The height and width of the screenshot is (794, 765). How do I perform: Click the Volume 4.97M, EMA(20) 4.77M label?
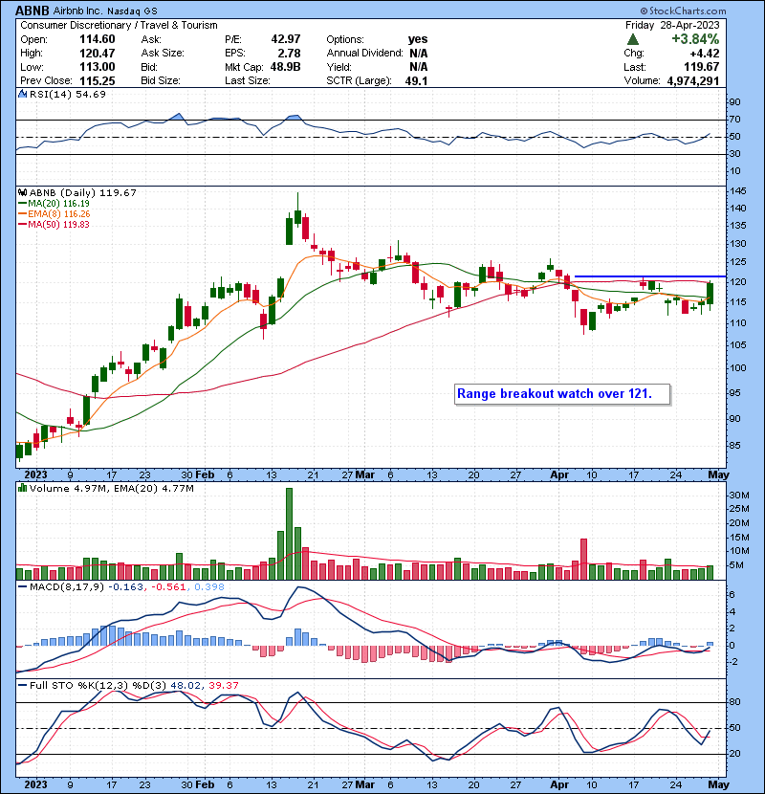(x=111, y=488)
